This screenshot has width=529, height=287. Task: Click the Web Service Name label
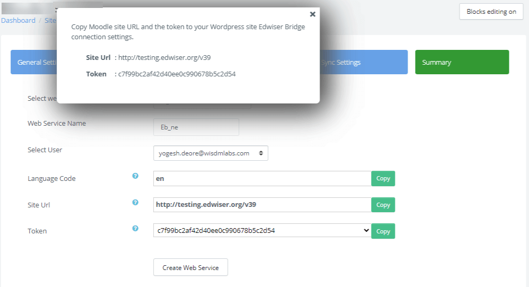(x=57, y=123)
